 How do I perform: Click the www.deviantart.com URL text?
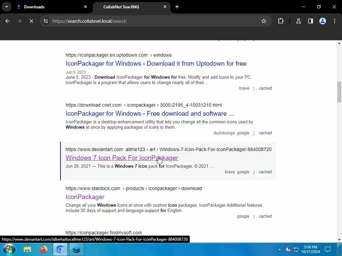click(x=94, y=150)
